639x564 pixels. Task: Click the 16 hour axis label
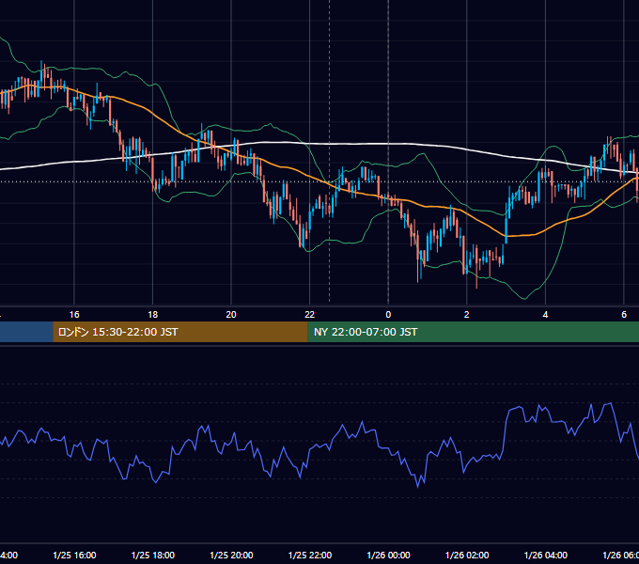click(74, 314)
